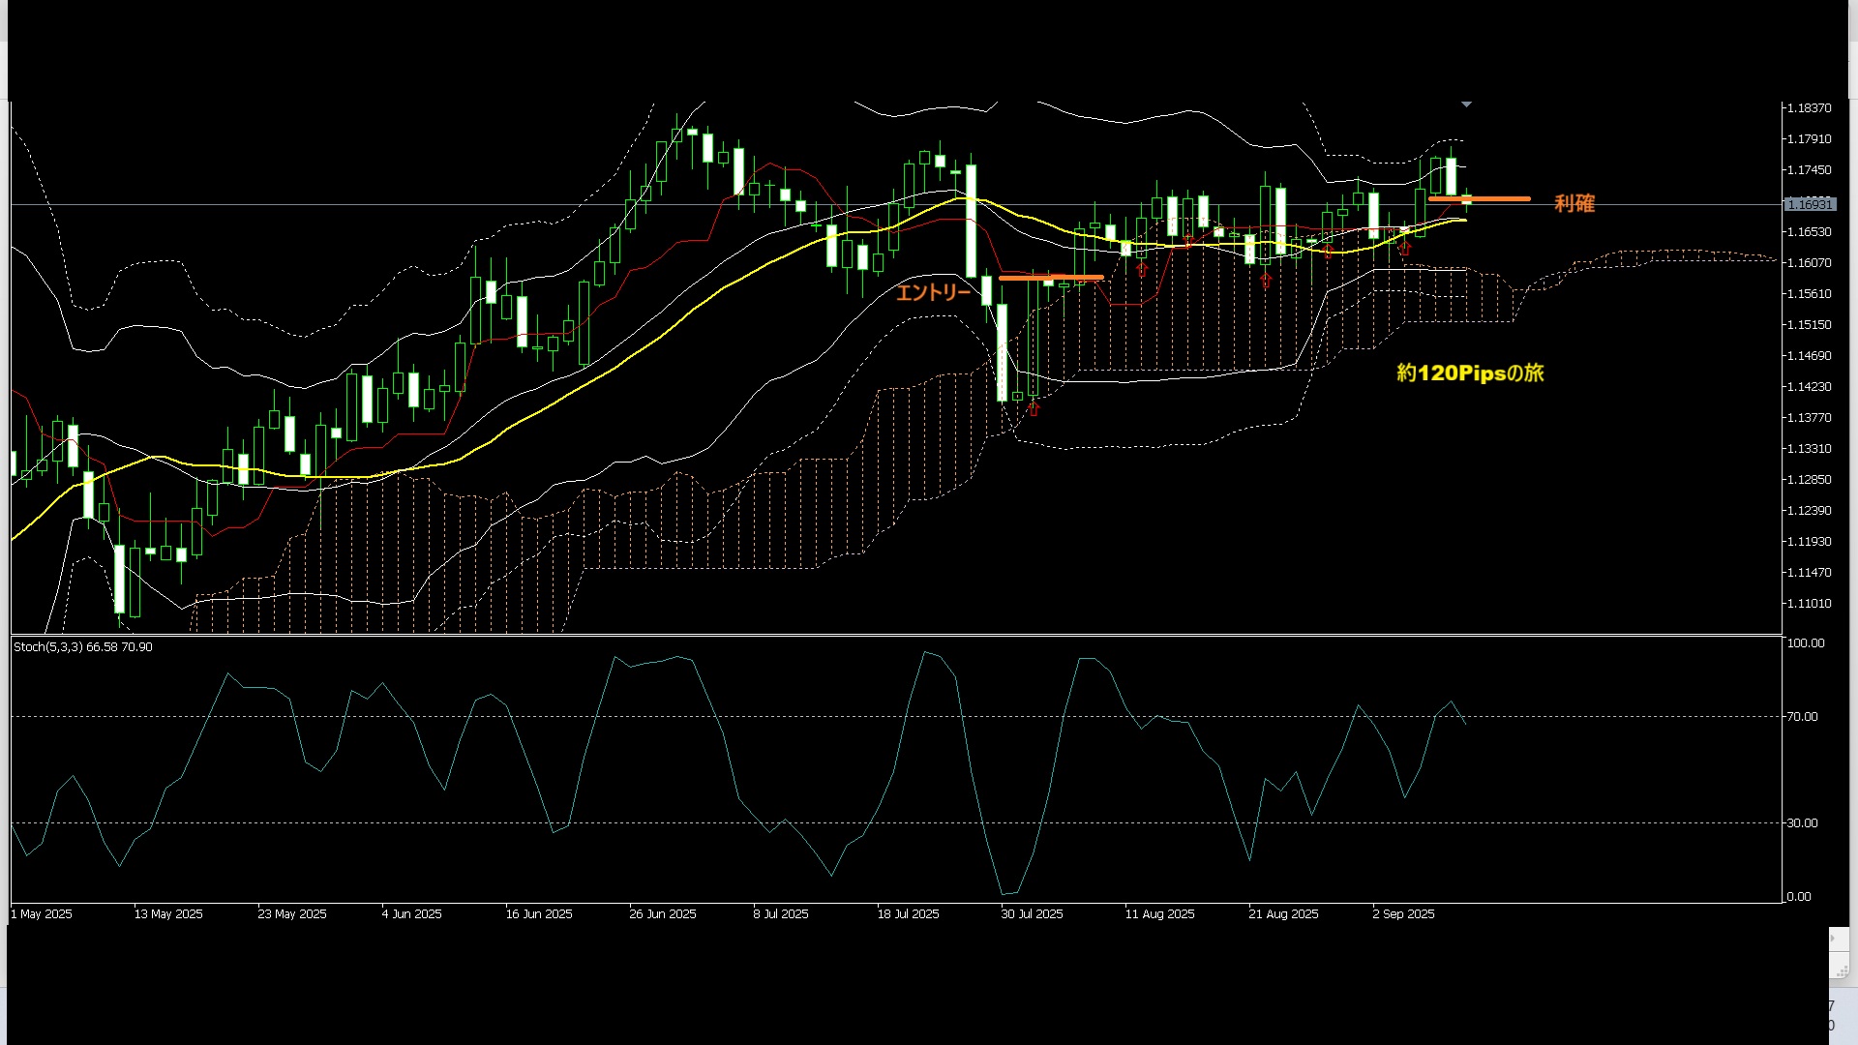Select the 利確 text label
The image size is (1858, 1045).
tap(1573, 203)
